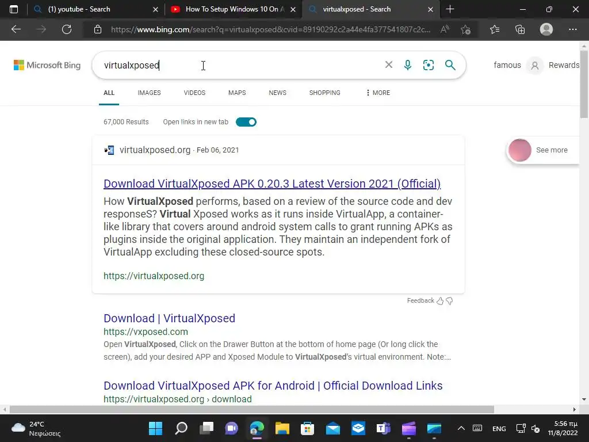Open taskbar Search
Image resolution: width=589 pixels, height=442 pixels.
(x=181, y=428)
